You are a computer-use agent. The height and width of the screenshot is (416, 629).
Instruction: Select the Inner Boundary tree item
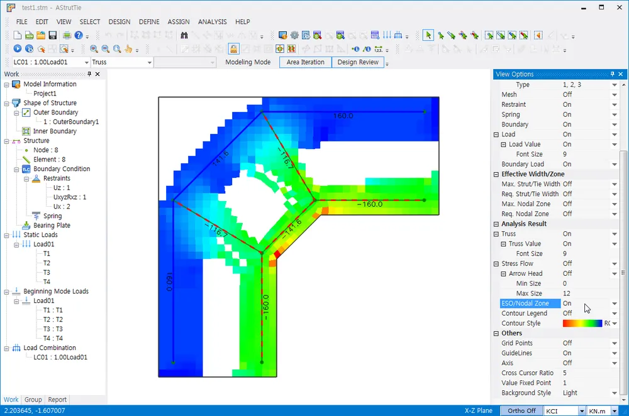(x=55, y=131)
